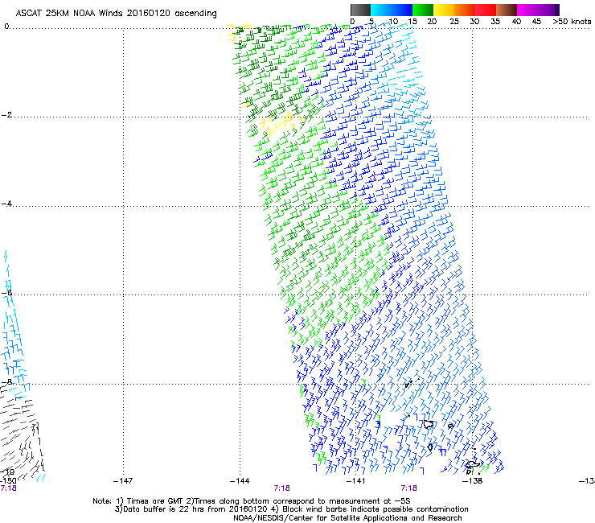The height and width of the screenshot is (523, 595).
Task: Click the island outline at the swath's bottom edge
Action: coord(473,464)
